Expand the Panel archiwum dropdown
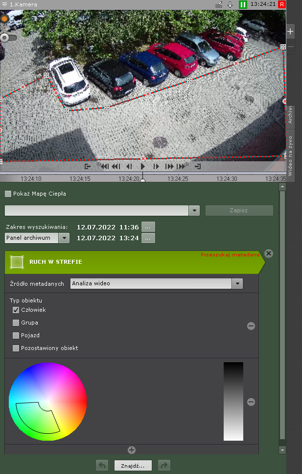Screen dimensions: 302x474 tap(64, 238)
